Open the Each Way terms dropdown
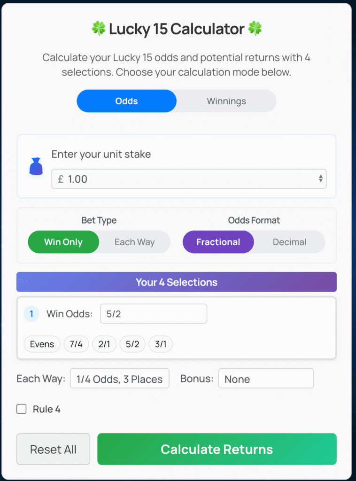This screenshot has height=481, width=356. [x=120, y=379]
